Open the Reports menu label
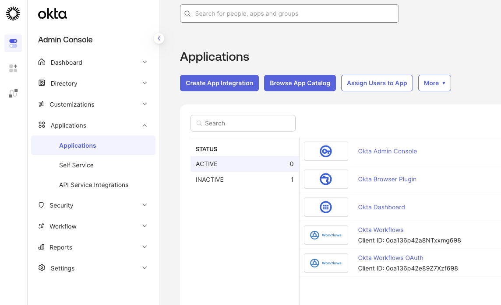 (x=61, y=247)
